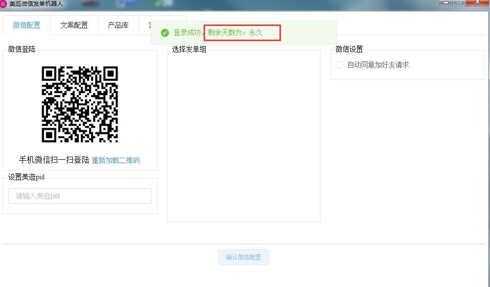Switch to the 微信配置 tab
Image resolution: width=490 pixels, height=287 pixels.
[26, 25]
